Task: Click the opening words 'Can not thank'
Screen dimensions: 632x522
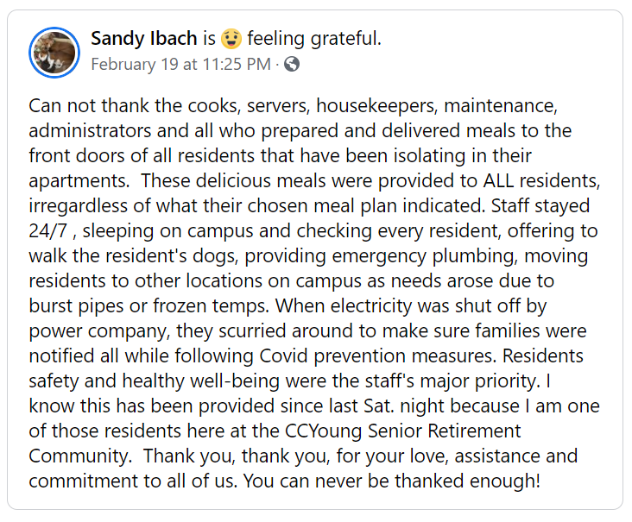Action: tap(89, 106)
